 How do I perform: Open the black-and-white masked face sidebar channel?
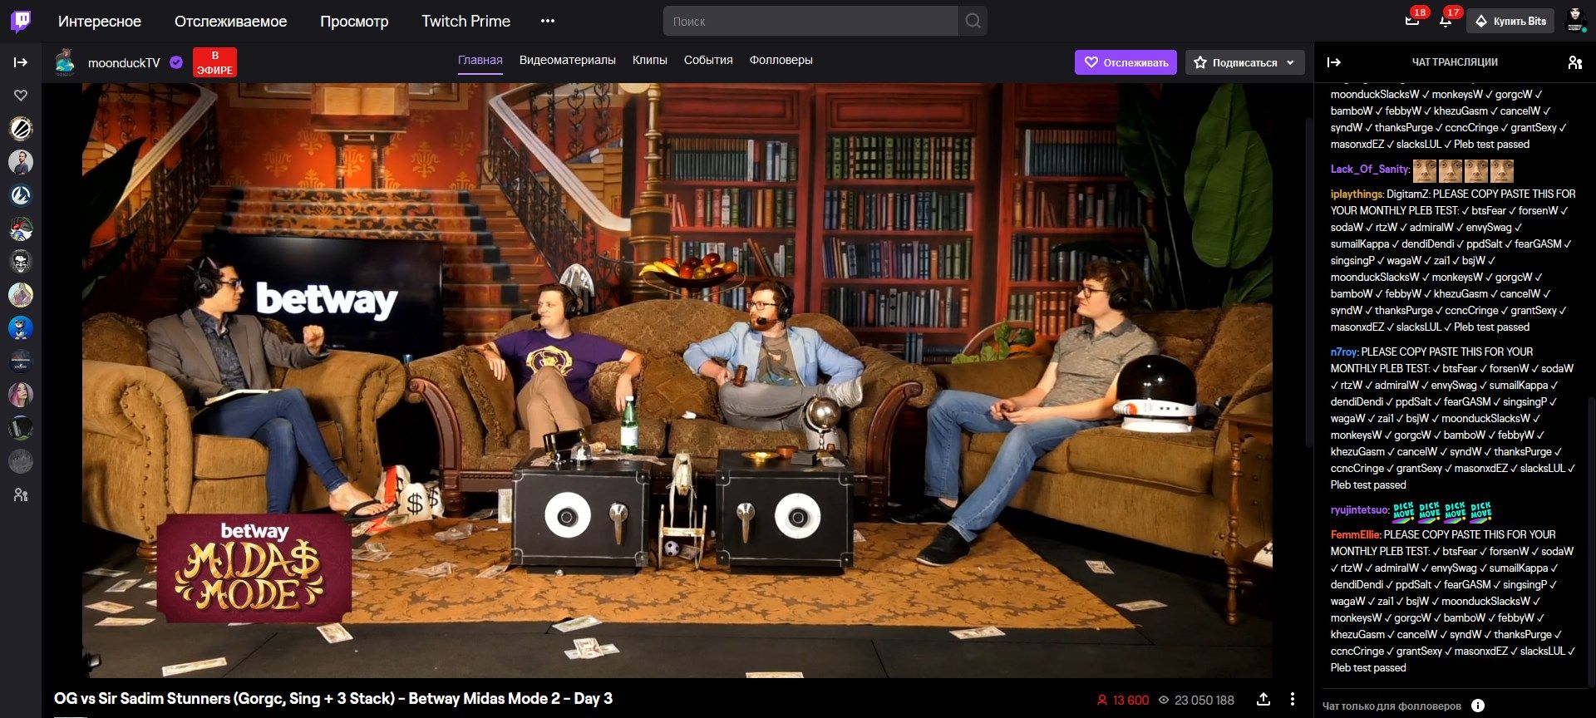21,262
